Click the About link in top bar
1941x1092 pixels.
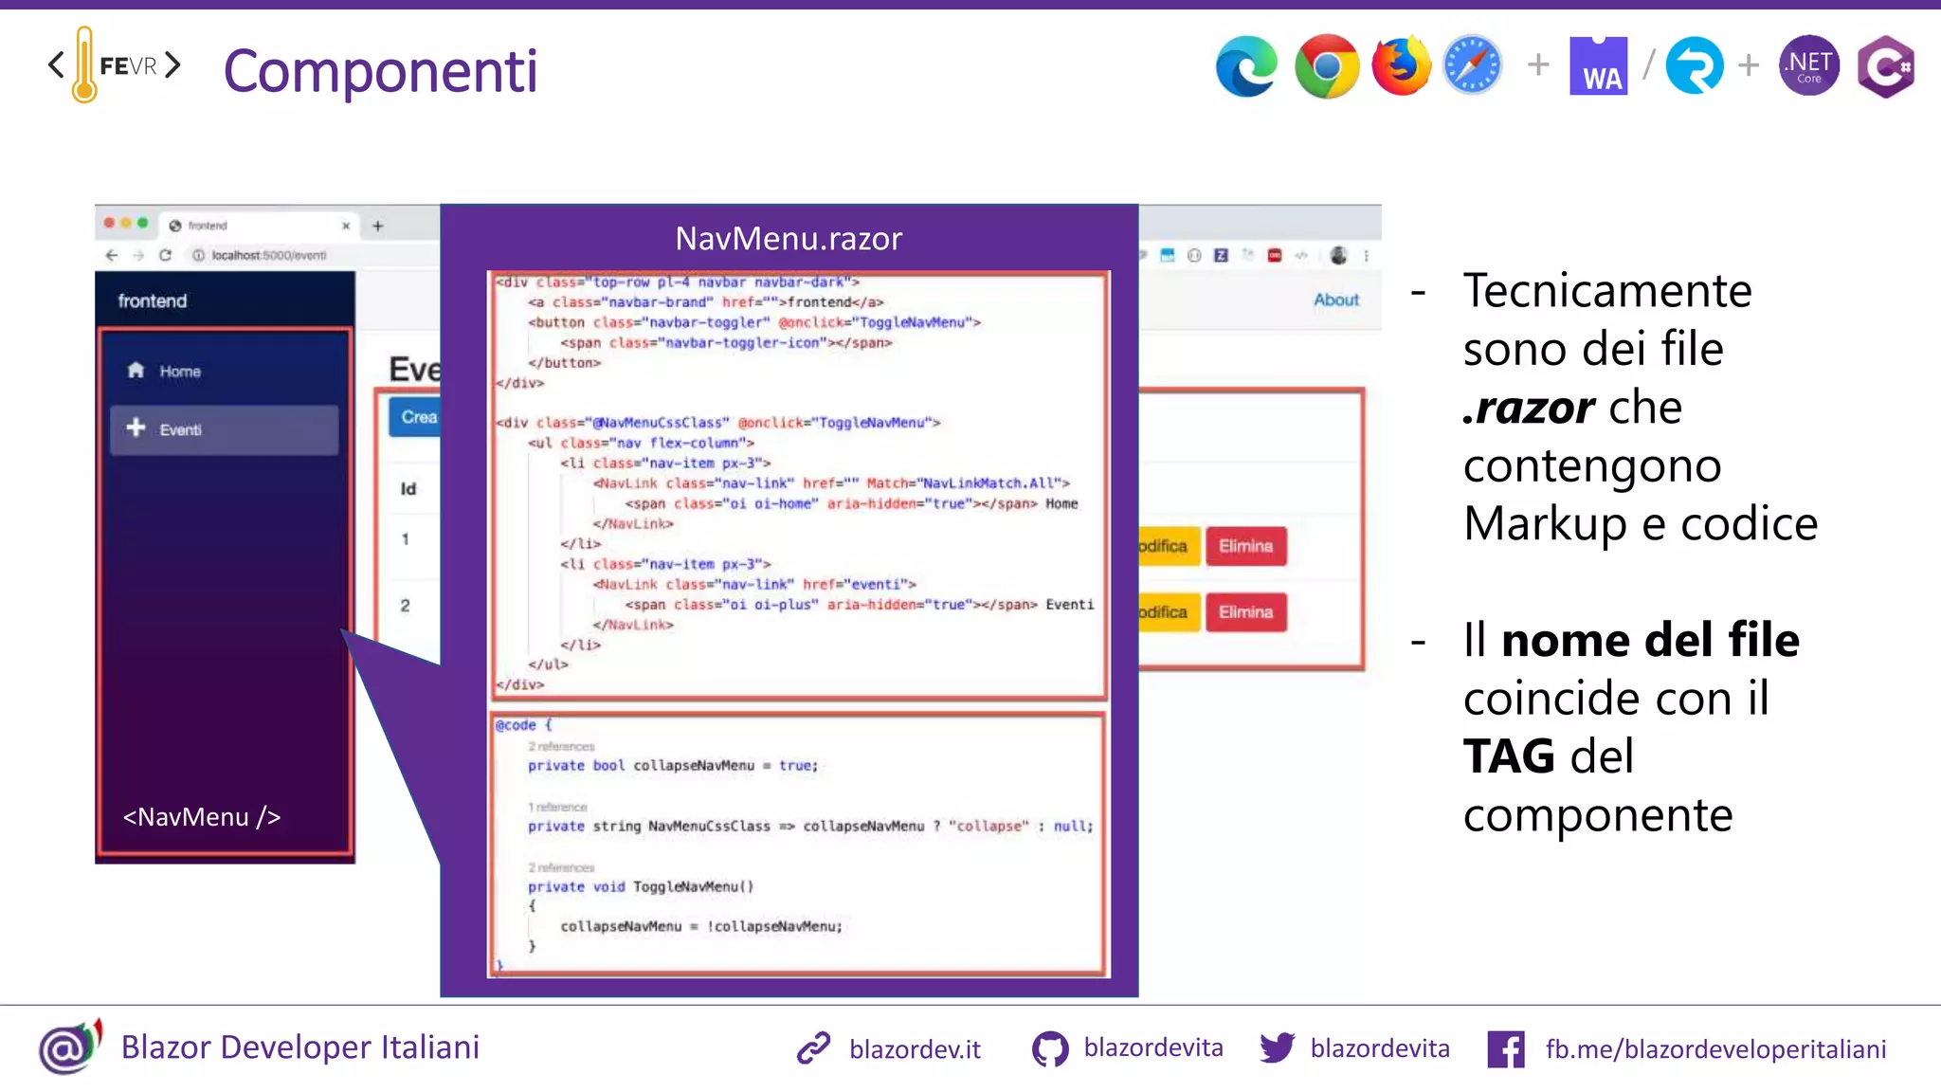[1336, 300]
